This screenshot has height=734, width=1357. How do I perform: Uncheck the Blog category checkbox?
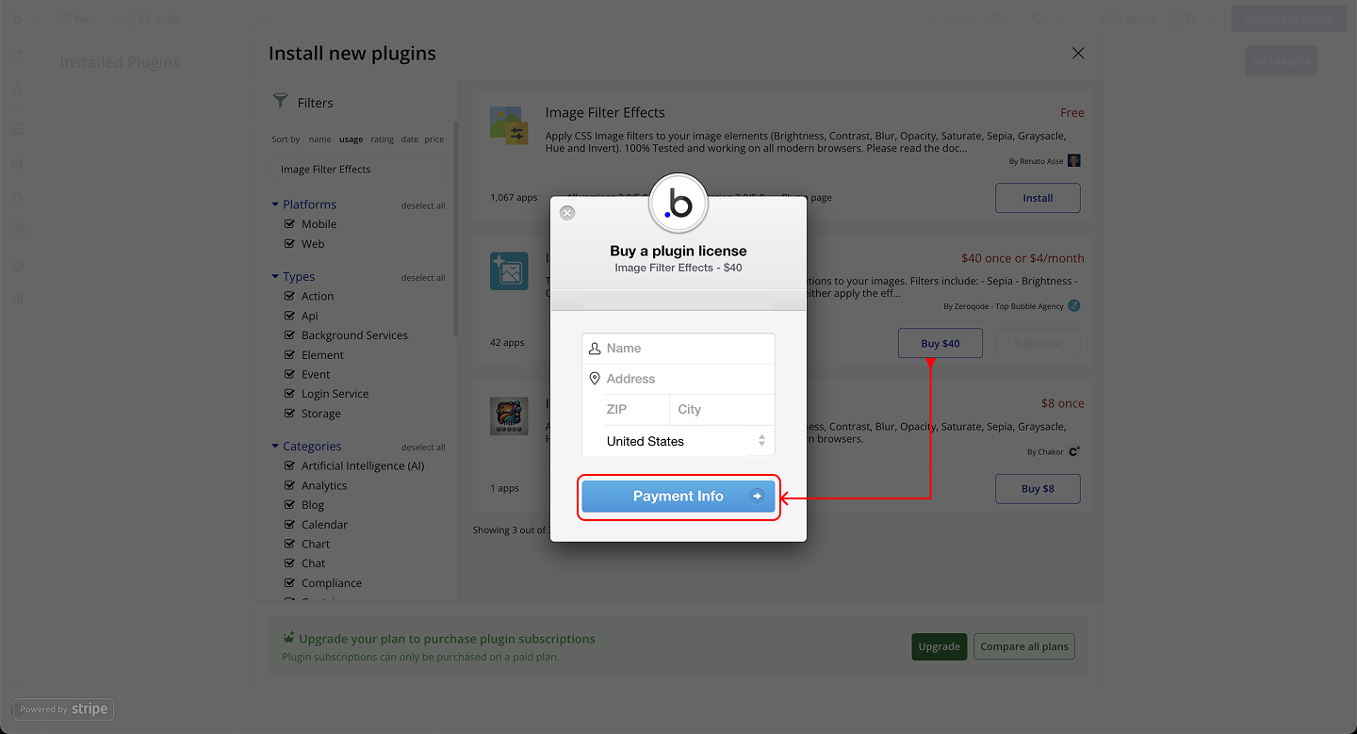290,505
